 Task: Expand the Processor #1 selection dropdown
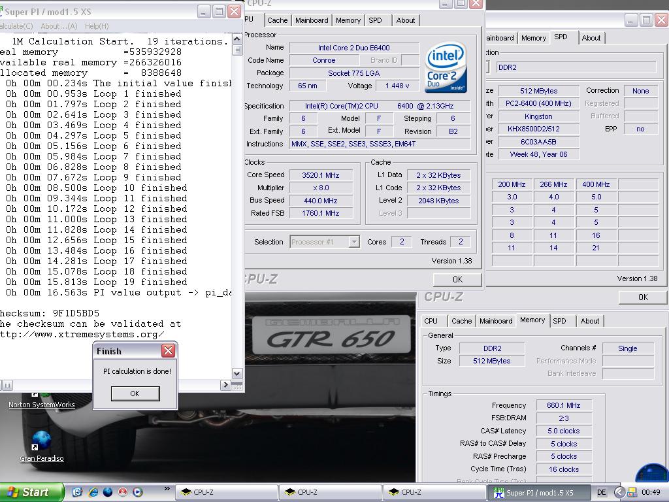point(354,242)
